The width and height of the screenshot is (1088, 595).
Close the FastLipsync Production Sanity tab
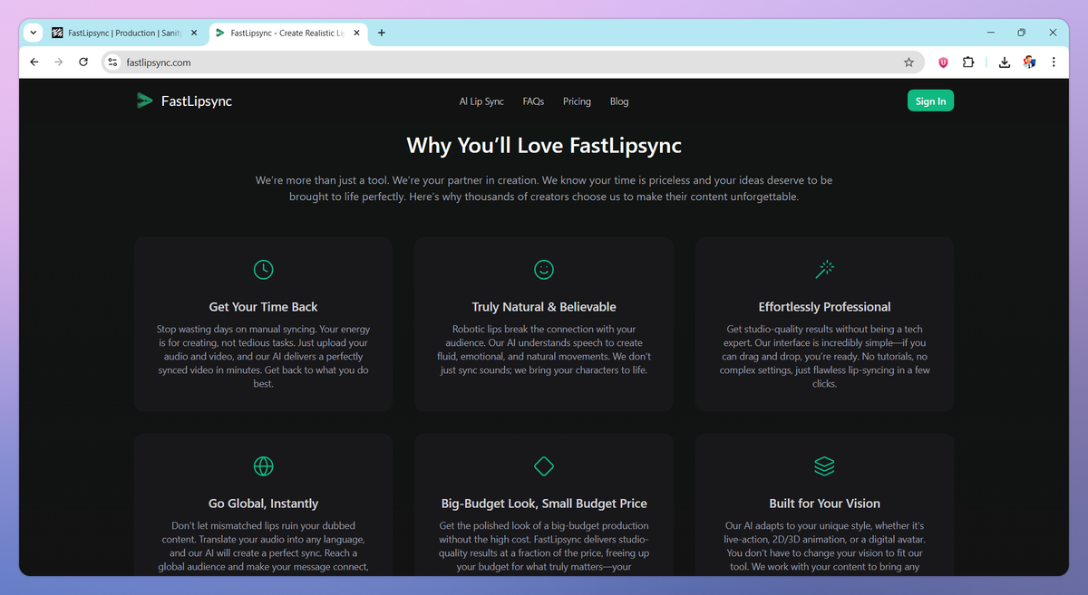click(x=194, y=33)
